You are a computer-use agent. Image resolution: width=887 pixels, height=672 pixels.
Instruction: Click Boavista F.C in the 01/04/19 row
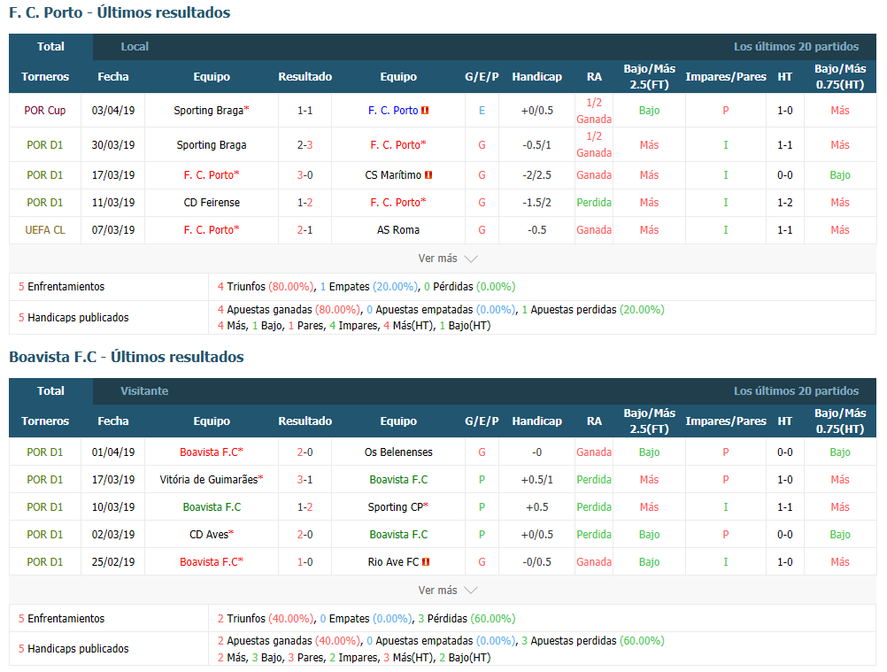(x=211, y=452)
